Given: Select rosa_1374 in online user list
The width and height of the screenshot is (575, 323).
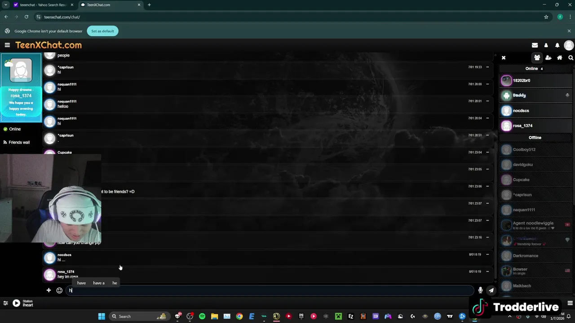Looking at the screenshot, I should [535, 126].
